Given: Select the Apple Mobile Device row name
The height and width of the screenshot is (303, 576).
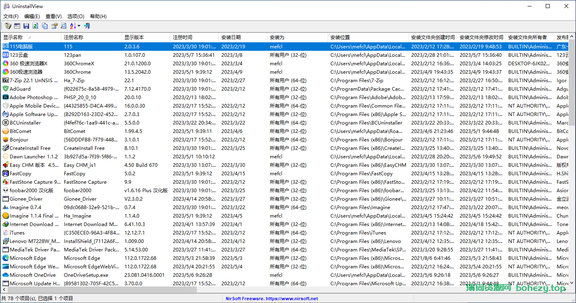Looking at the screenshot, I should tap(35, 106).
